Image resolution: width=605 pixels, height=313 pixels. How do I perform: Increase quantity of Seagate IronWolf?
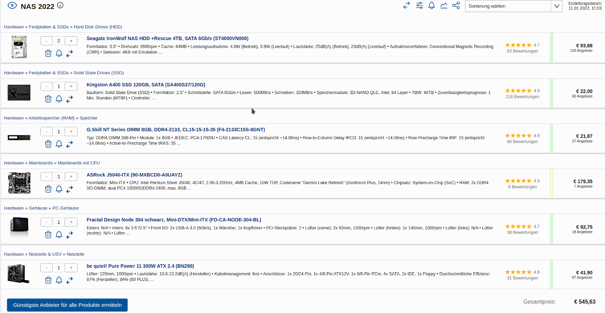pos(71,41)
